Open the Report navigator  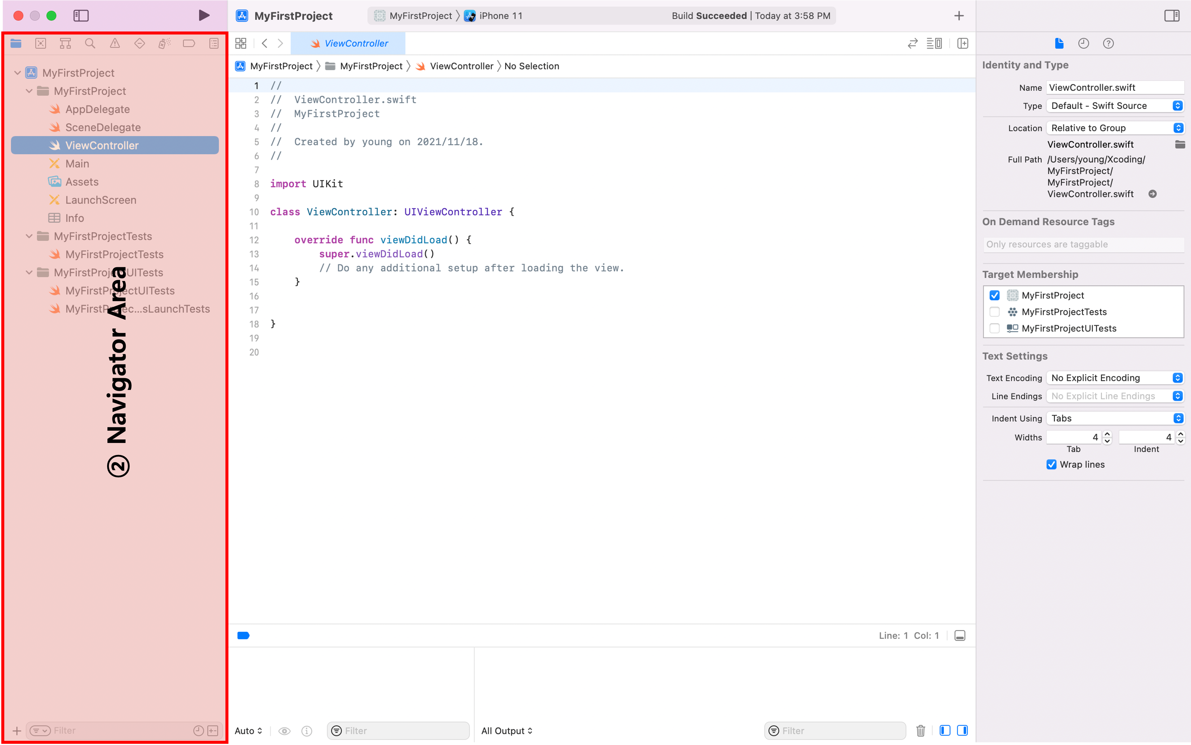coord(214,43)
